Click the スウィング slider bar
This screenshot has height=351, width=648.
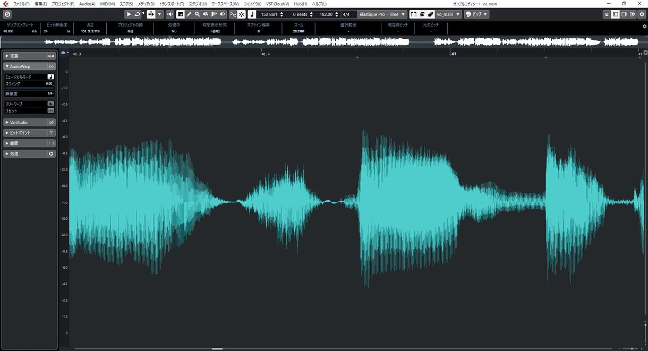click(29, 88)
